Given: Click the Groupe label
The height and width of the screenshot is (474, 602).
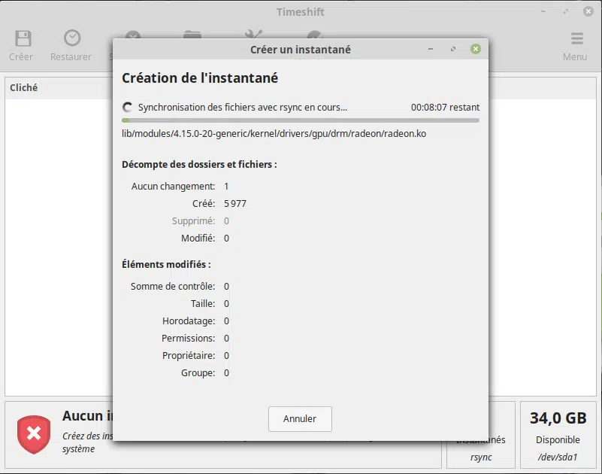Looking at the screenshot, I should pyautogui.click(x=198, y=373).
